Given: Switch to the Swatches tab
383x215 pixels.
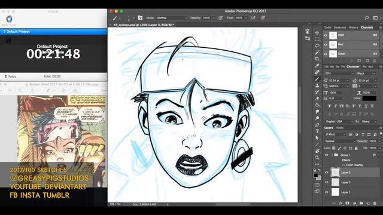Looking at the screenshot, I should pyautogui.click(x=340, y=27).
